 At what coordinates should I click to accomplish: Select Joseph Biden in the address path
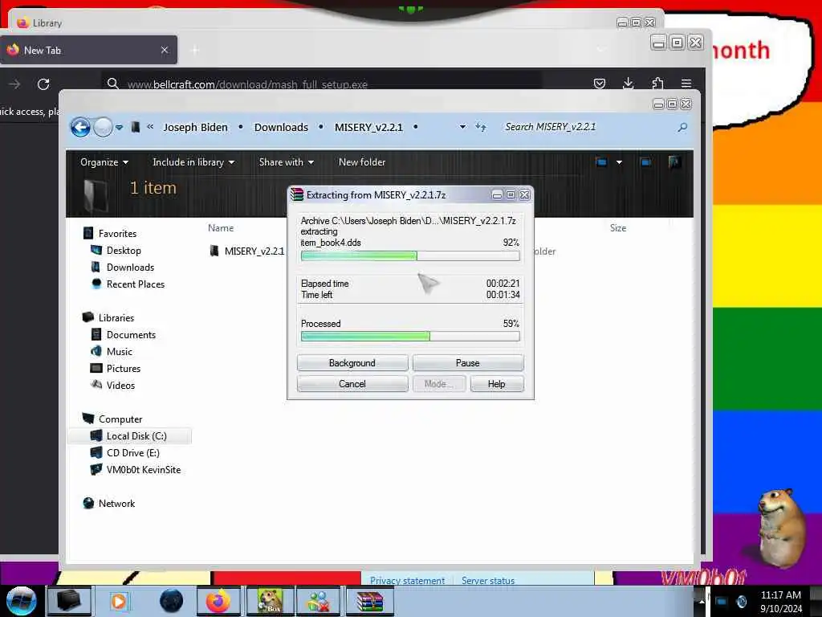click(x=196, y=128)
